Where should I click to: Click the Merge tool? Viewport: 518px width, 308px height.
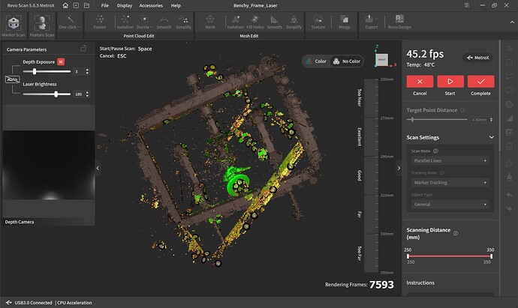pos(345,22)
